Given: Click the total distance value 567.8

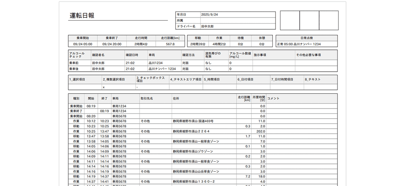Looking at the screenshot, I should click(x=170, y=44).
